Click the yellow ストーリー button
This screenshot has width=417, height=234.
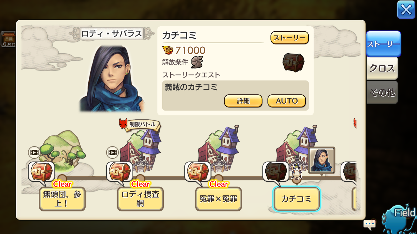(x=290, y=38)
